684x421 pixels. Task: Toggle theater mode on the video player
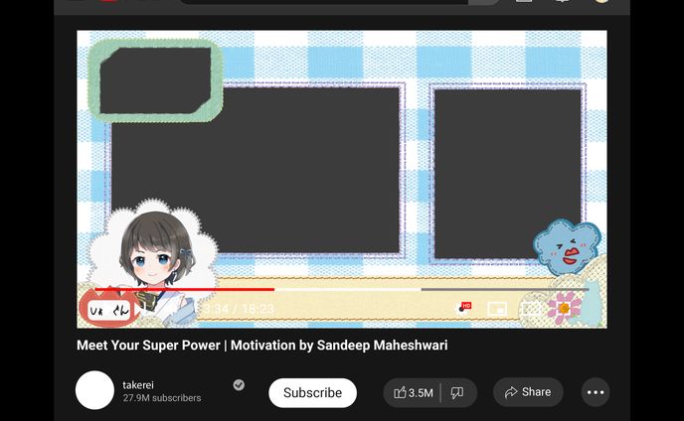coord(531,309)
